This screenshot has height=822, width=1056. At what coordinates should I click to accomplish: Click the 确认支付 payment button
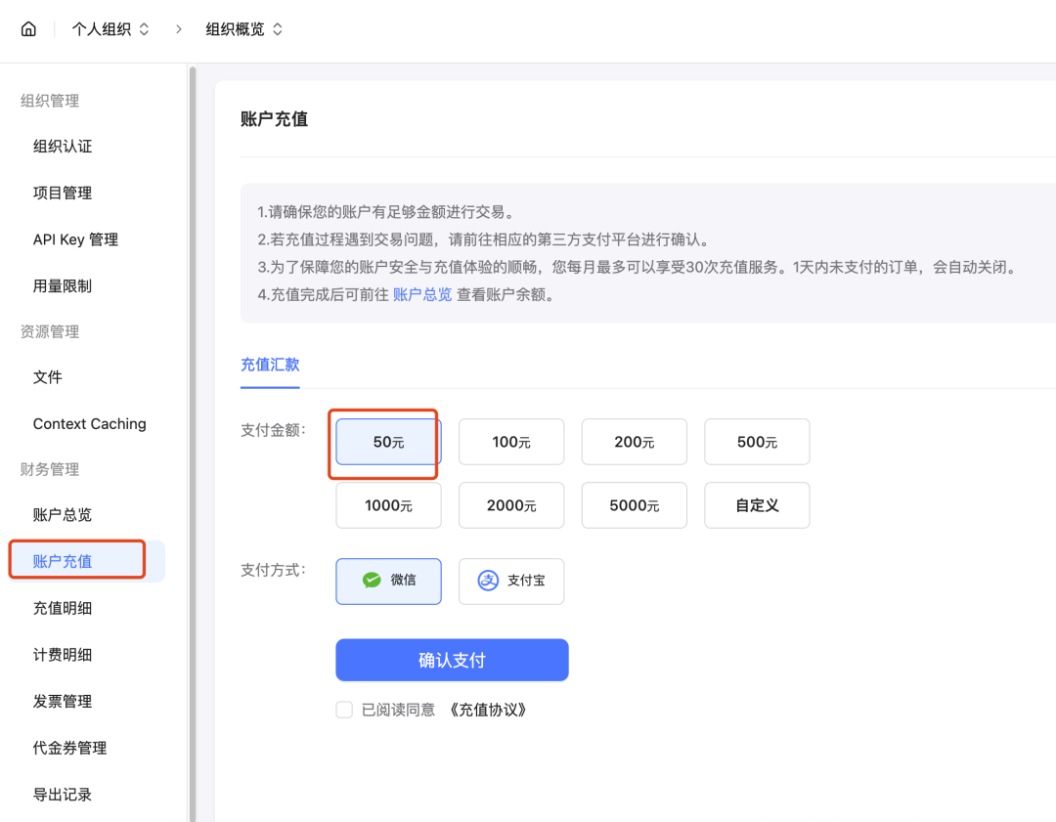click(x=452, y=660)
